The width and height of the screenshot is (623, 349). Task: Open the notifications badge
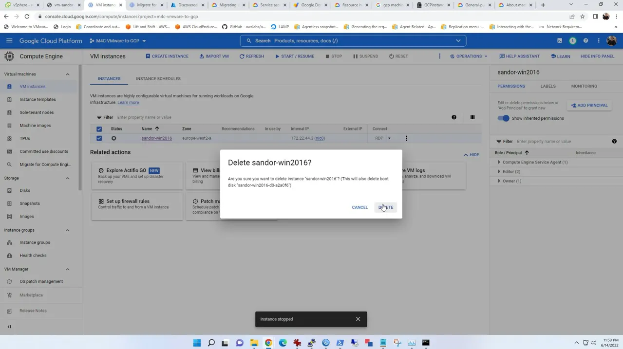(x=572, y=41)
